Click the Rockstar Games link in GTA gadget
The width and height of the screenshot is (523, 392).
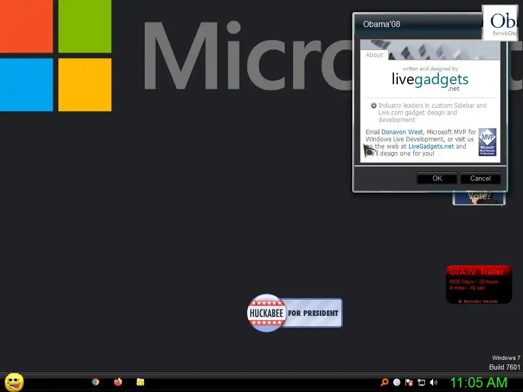pos(478,301)
